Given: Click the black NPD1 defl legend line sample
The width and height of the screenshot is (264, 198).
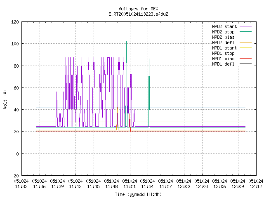Looking at the screenshot, I should (x=245, y=64).
